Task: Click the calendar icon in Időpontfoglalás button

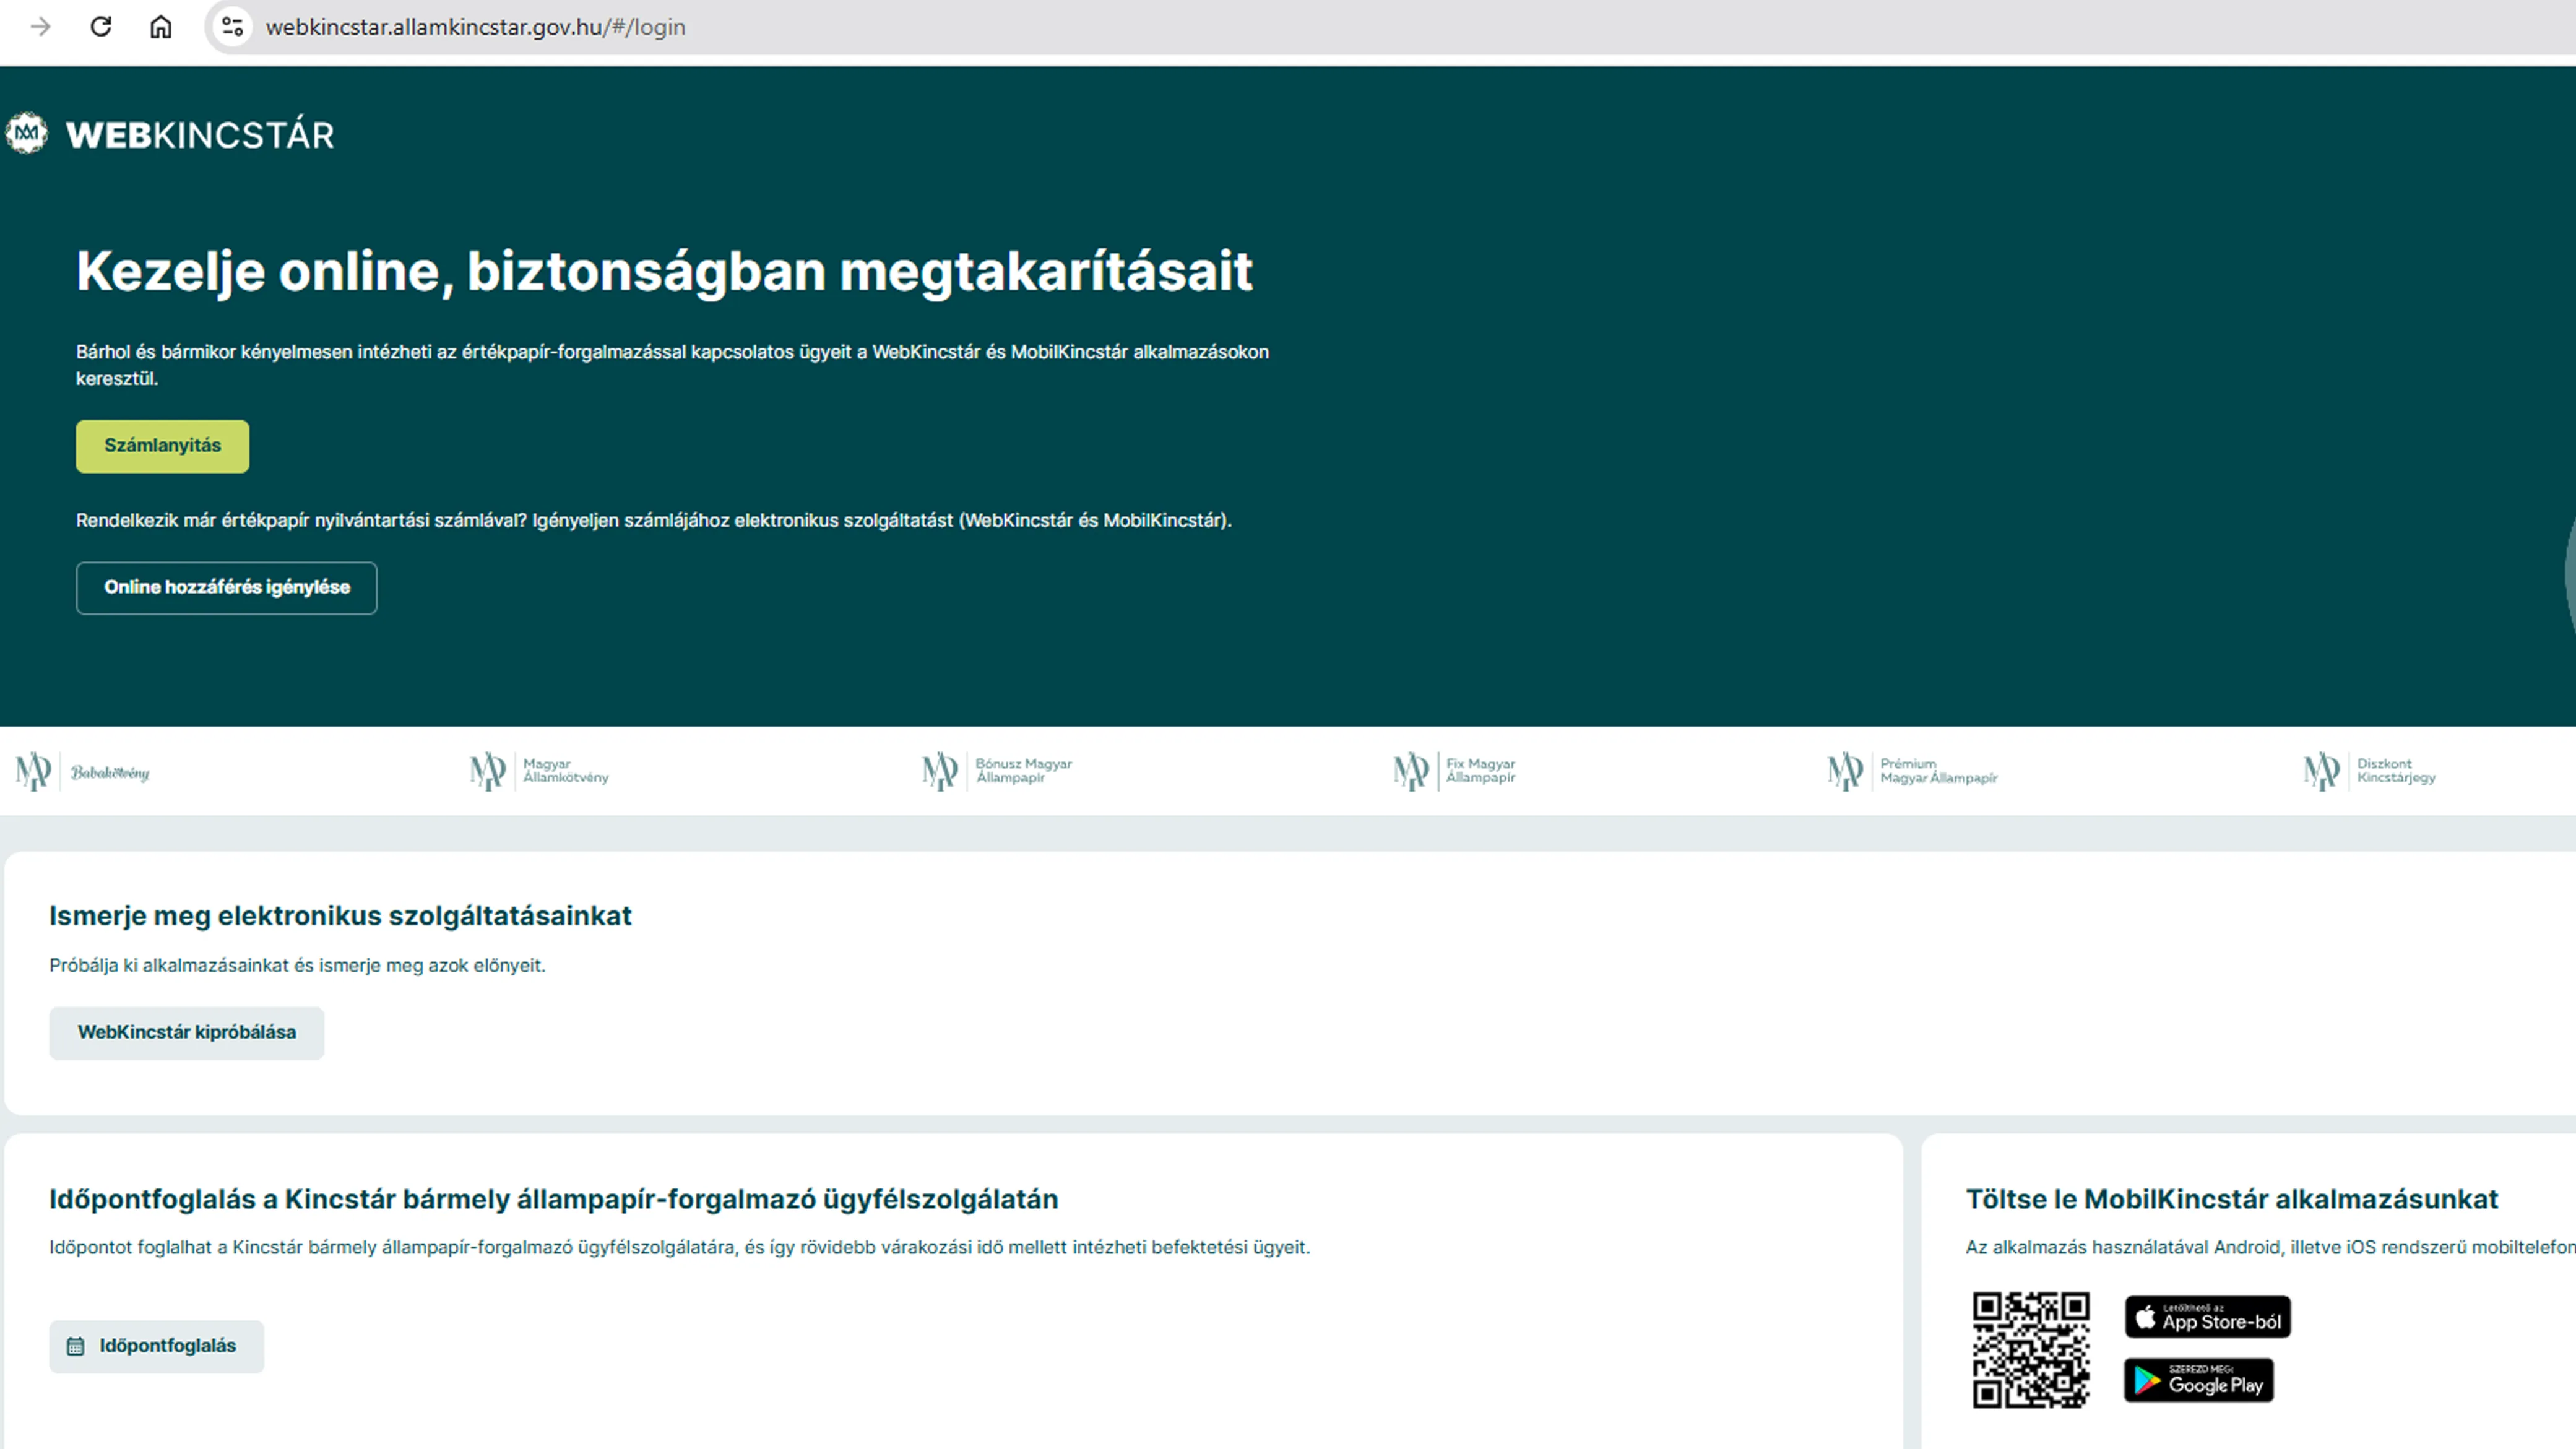Action: (x=75, y=1347)
